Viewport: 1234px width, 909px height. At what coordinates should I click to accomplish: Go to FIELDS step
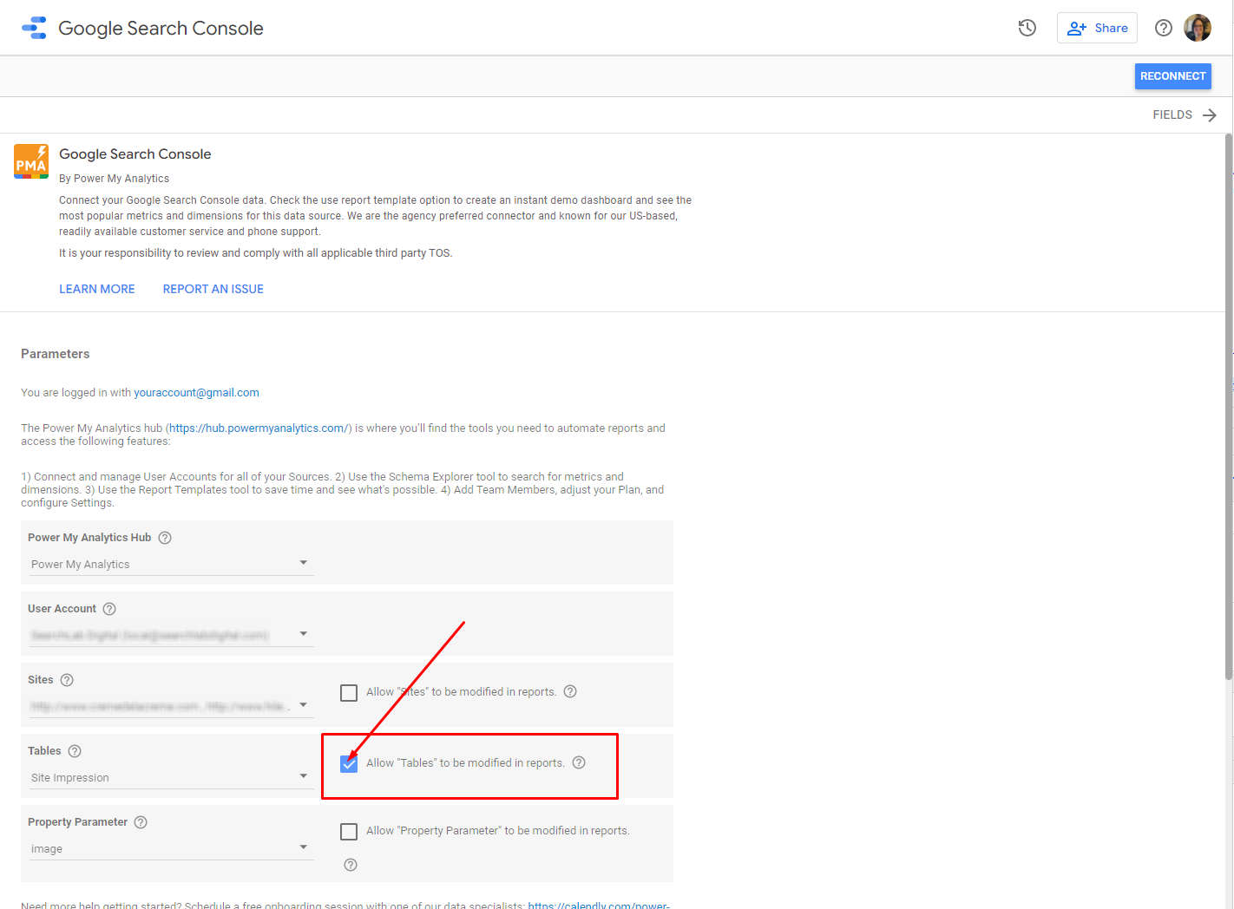(1185, 114)
